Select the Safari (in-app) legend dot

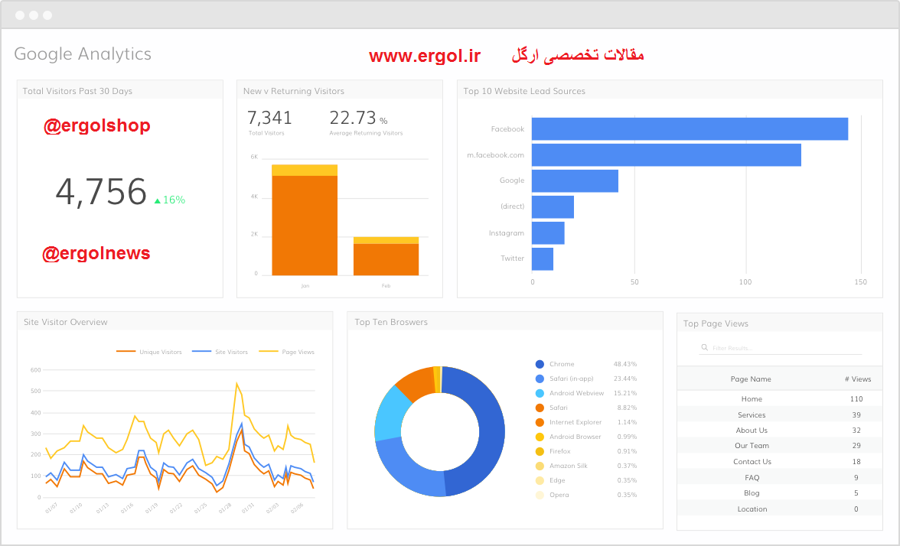pyautogui.click(x=540, y=379)
